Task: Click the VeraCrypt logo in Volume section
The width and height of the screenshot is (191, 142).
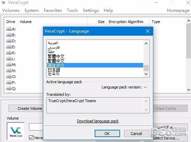Action: pos(16,131)
